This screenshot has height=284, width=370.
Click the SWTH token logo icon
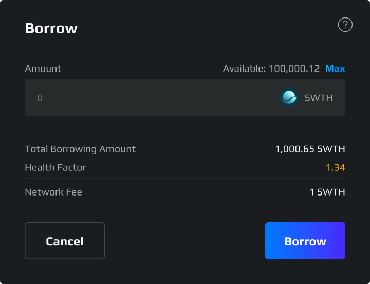click(x=289, y=97)
